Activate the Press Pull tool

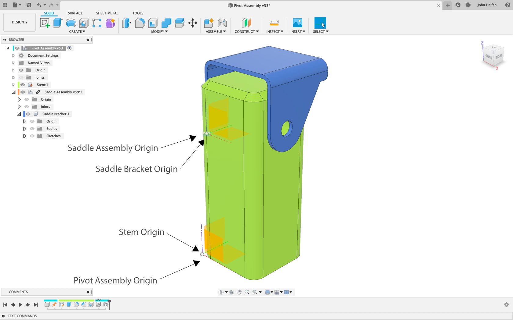(x=126, y=23)
